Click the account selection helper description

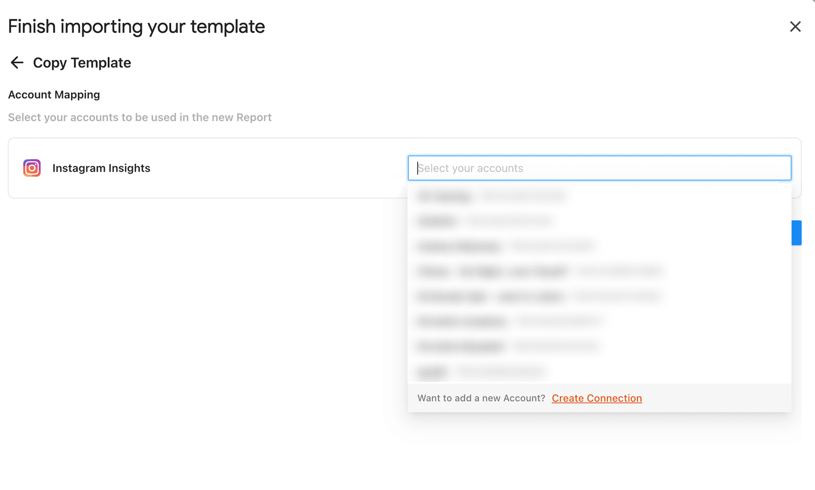click(x=140, y=117)
